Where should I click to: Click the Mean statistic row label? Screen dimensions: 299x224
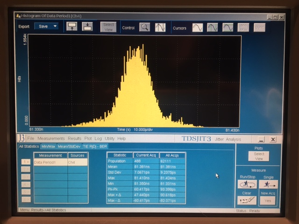click(x=120, y=167)
